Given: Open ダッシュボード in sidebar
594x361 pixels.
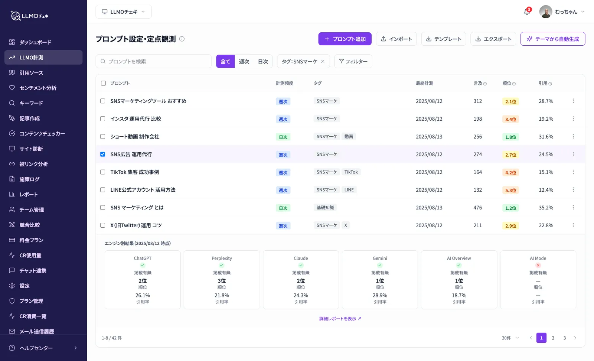Looking at the screenshot, I should tap(43, 42).
